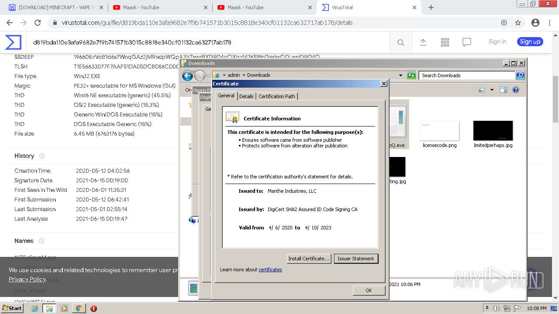The width and height of the screenshot is (559, 314).
Task: Switch to the first Maask YouTube tab
Action: tap(159, 7)
